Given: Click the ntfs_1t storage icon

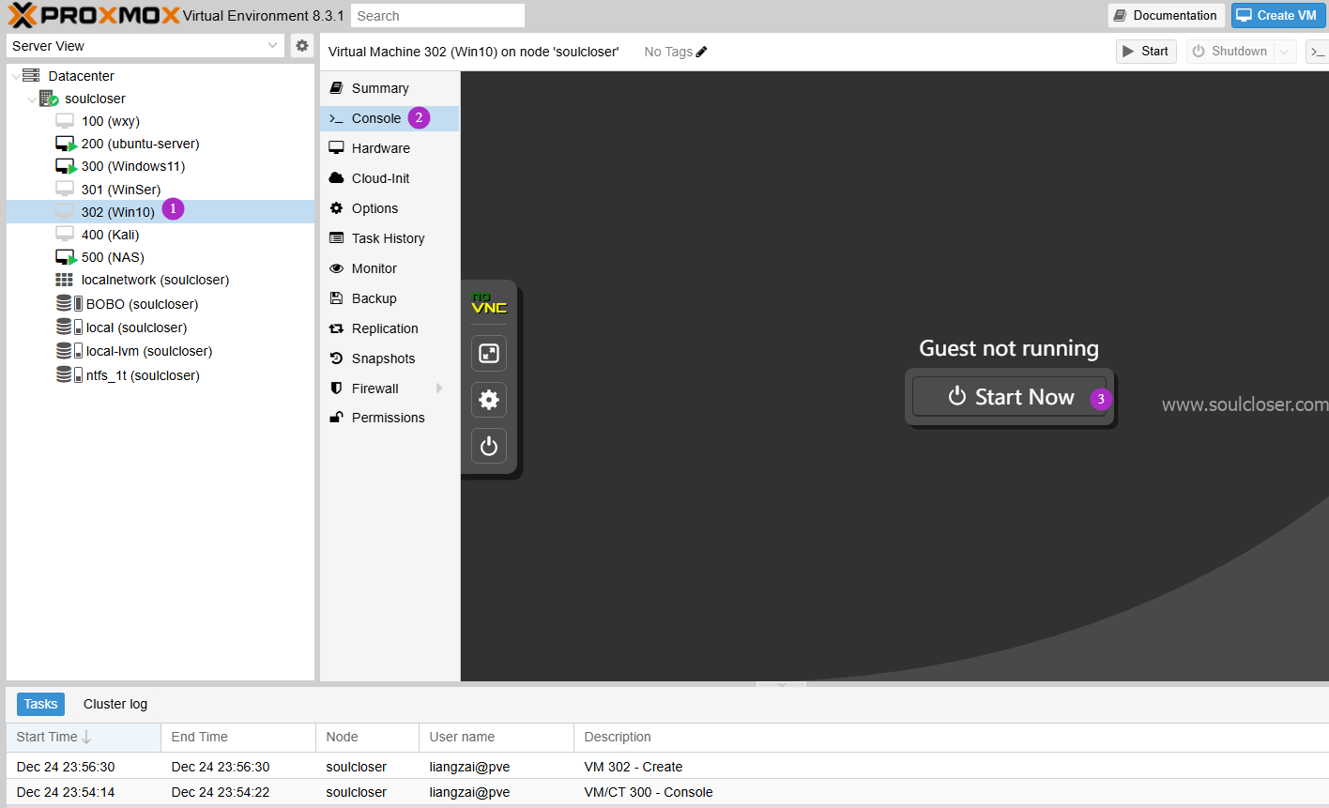Looking at the screenshot, I should coord(69,375).
